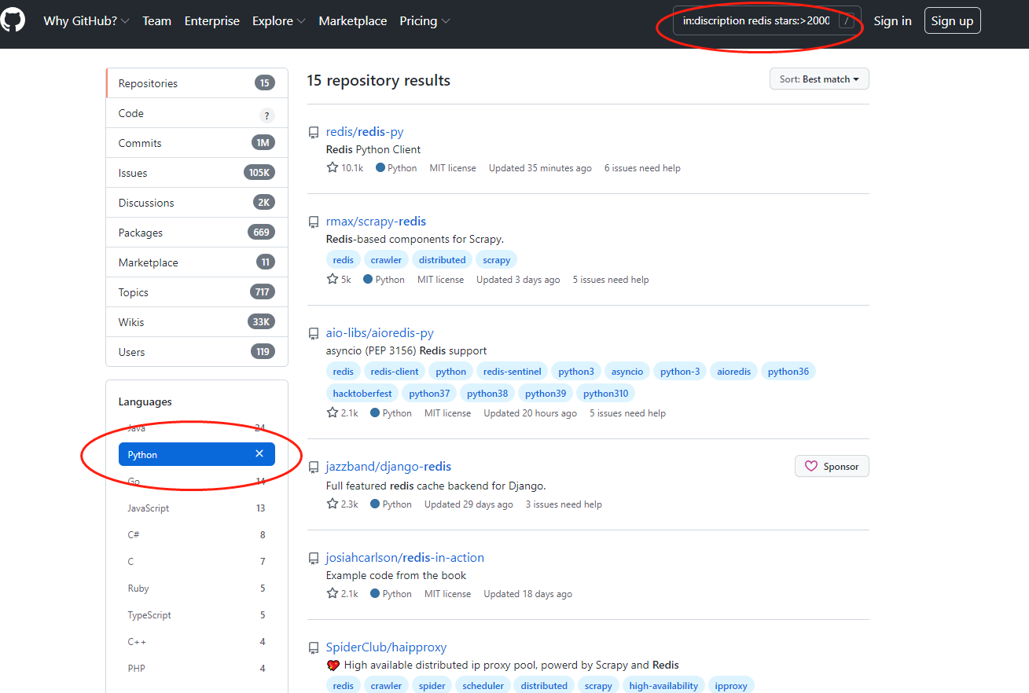Filter by the C++ language
1029x693 pixels.
coord(197,642)
